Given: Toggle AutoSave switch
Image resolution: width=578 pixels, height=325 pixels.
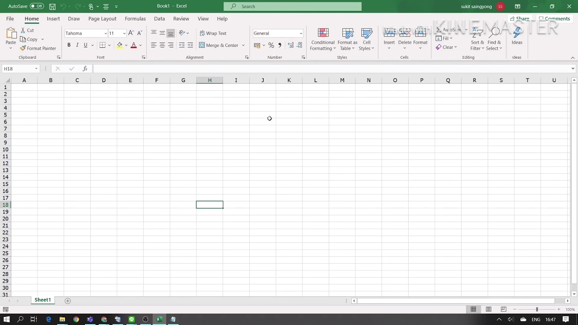Looking at the screenshot, I should [x=37, y=6].
